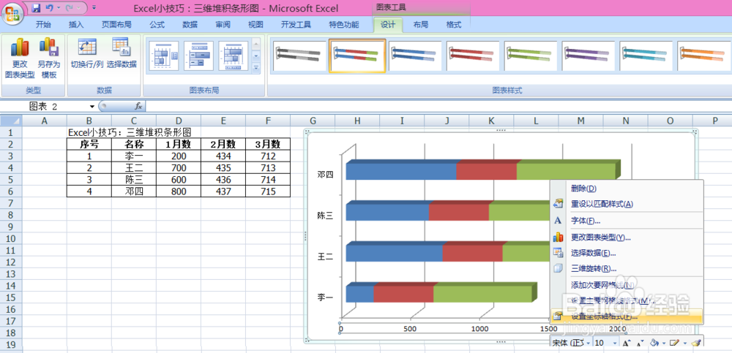Click the shrink font icon in mini toolbar

point(640,343)
